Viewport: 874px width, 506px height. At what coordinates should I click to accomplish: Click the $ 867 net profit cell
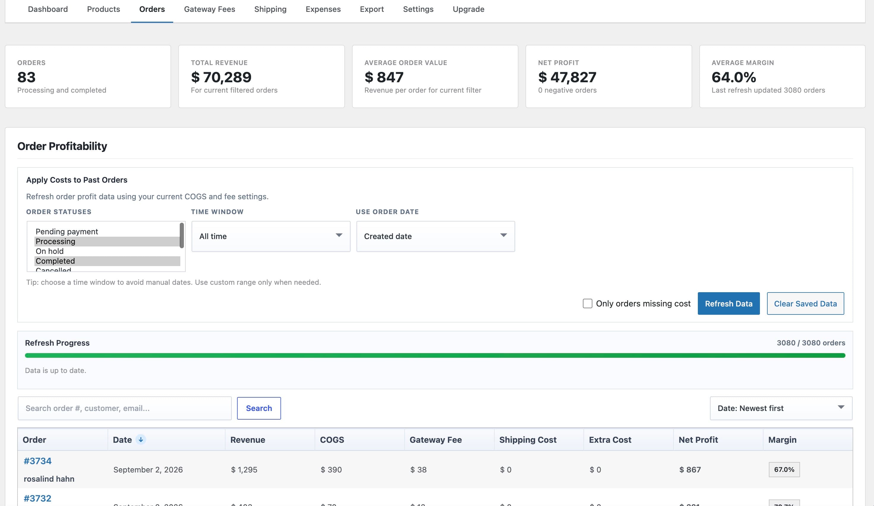tap(690, 469)
